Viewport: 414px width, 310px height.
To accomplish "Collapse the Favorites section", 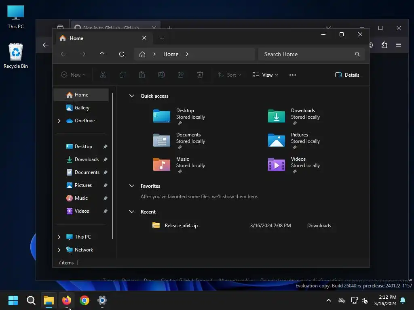I will 132,186.
